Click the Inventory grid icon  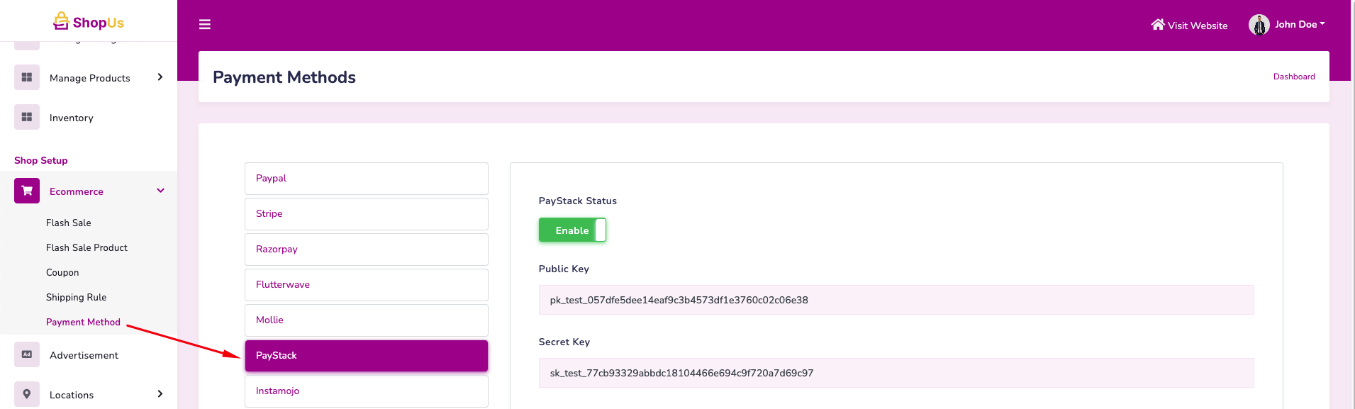[27, 117]
